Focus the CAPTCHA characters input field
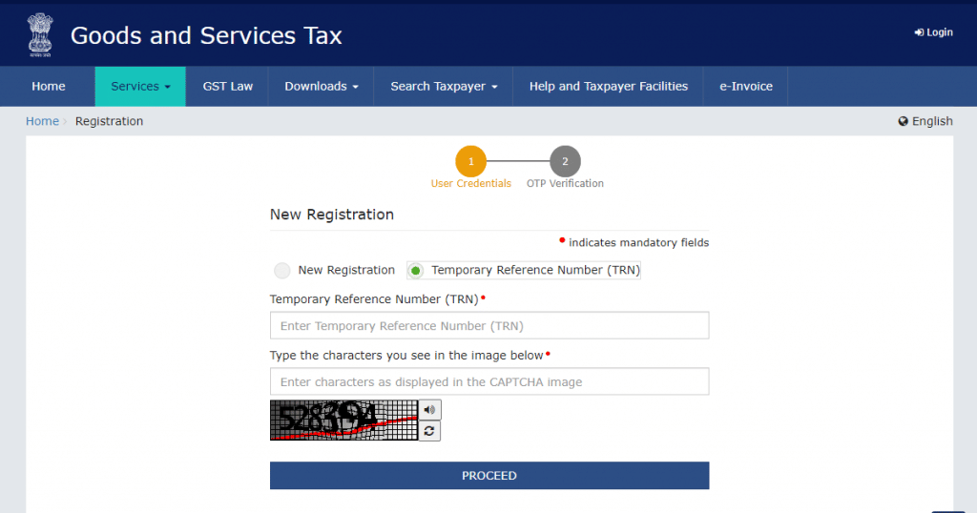The width and height of the screenshot is (977, 513). (489, 381)
